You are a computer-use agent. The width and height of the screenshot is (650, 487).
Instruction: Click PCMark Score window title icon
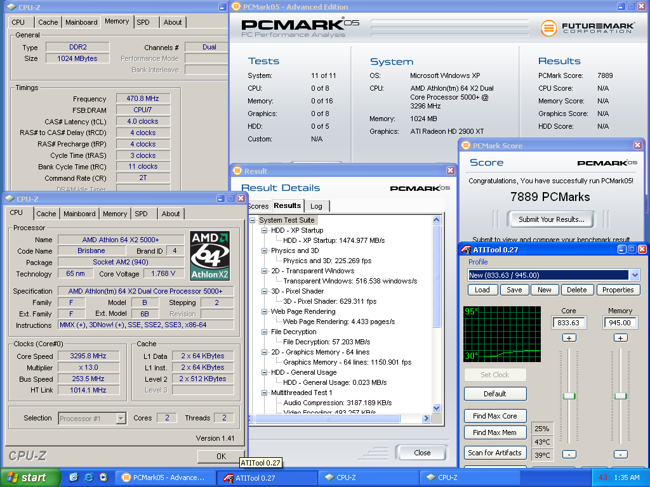(466, 145)
